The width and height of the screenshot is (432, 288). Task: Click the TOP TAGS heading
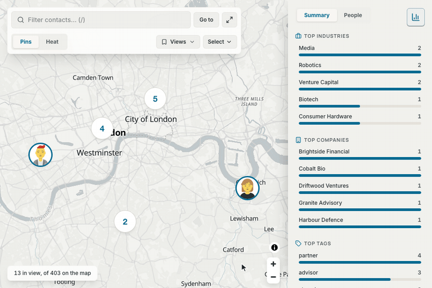(318, 244)
